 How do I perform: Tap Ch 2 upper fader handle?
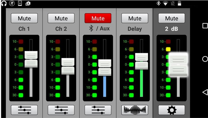(68, 62)
